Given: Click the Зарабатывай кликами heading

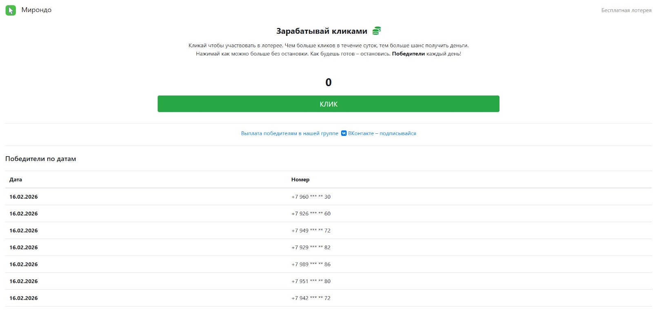Looking at the screenshot, I should (322, 31).
